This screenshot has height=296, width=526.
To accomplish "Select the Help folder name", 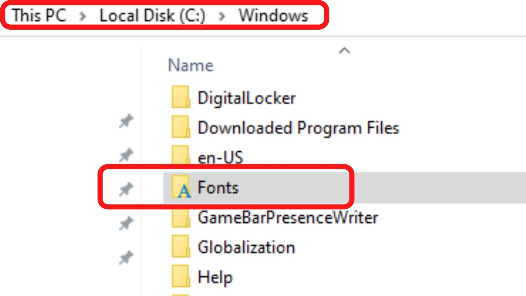I will point(215,277).
